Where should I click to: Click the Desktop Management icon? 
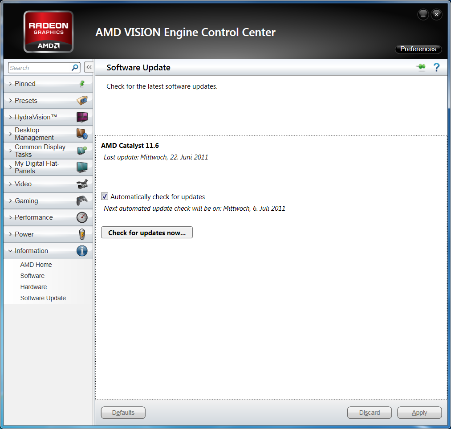(x=82, y=134)
